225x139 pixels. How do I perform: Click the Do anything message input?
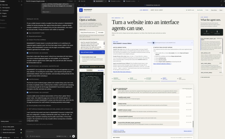(50, 131)
